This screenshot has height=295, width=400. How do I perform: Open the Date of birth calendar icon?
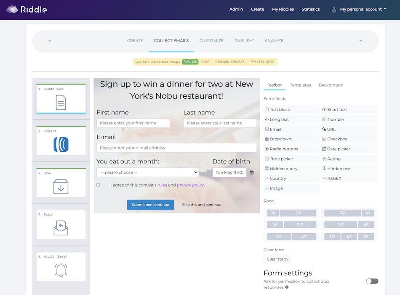(251, 172)
